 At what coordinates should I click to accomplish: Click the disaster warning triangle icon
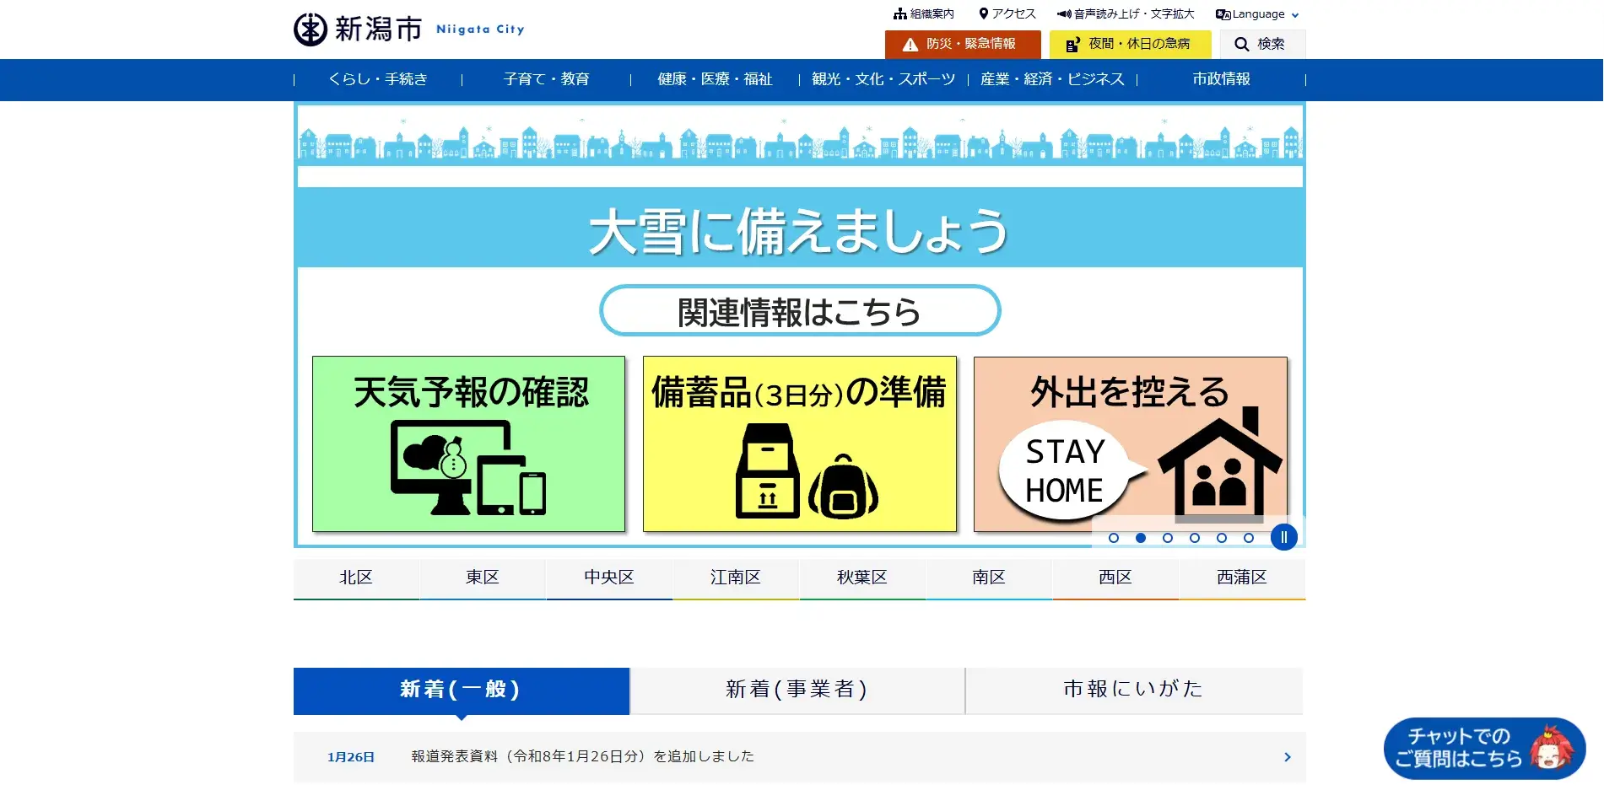click(910, 45)
